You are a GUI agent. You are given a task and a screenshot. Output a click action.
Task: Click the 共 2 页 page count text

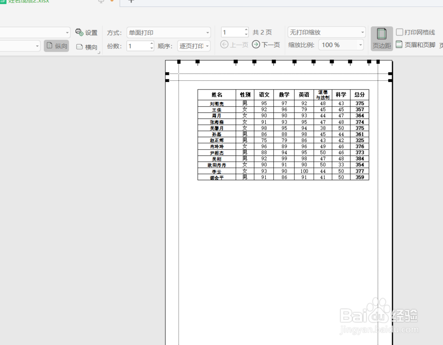(262, 32)
